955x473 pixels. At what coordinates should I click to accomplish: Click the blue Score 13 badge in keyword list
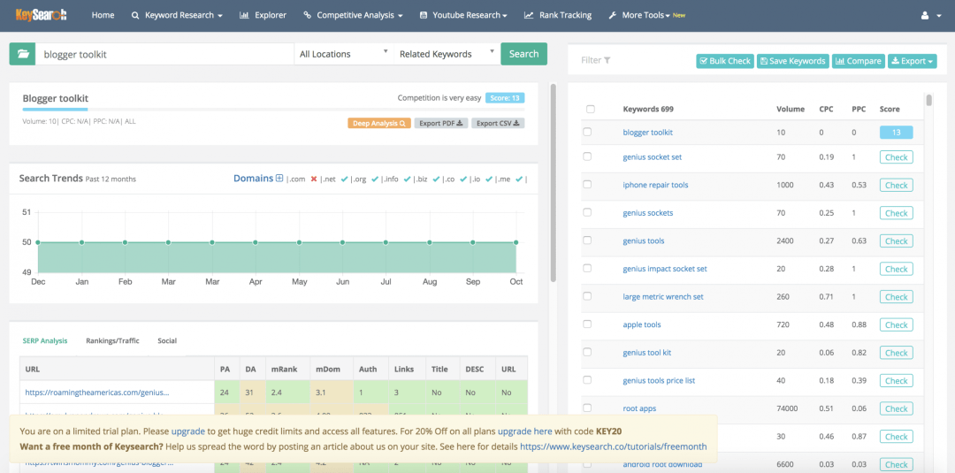(x=896, y=132)
